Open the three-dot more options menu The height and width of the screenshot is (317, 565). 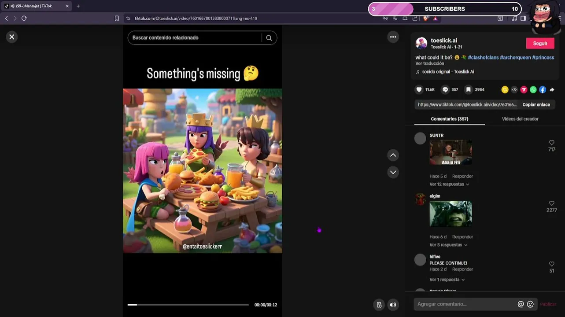click(393, 37)
